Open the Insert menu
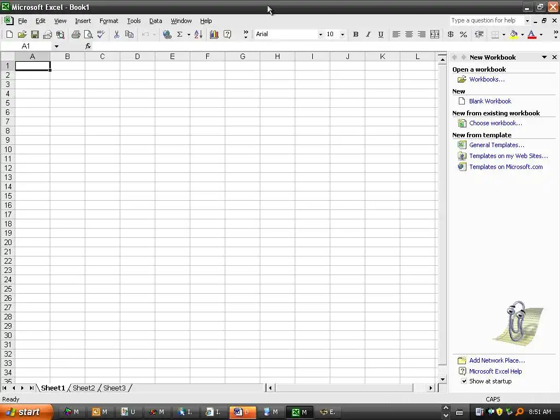This screenshot has width=560, height=420. coord(83,21)
